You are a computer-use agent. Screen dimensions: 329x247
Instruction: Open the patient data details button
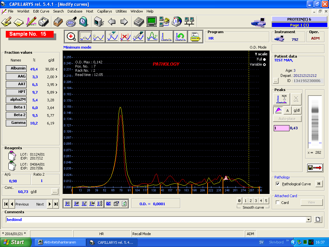point(276,81)
